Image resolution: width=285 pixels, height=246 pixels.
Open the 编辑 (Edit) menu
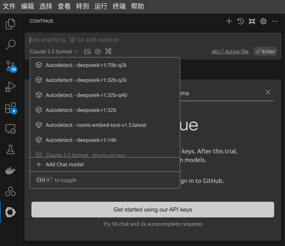(x=28, y=6)
